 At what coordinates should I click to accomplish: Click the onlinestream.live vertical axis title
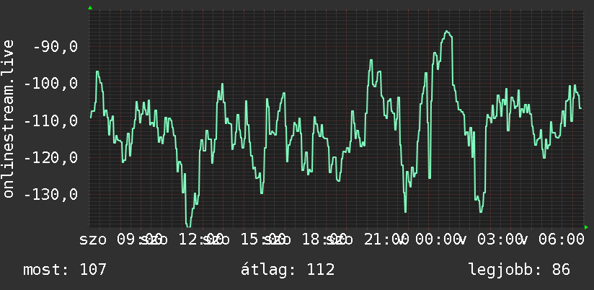coord(8,118)
